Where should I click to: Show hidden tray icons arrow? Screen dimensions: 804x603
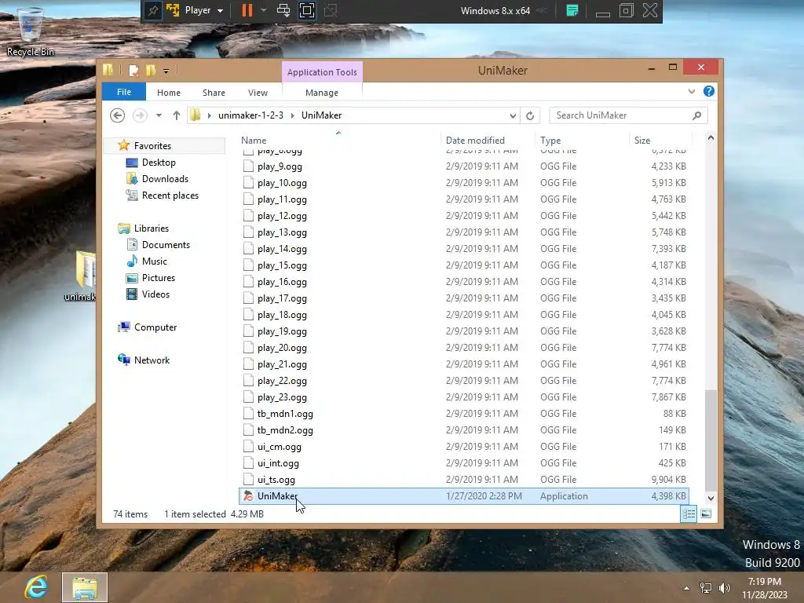click(686, 588)
